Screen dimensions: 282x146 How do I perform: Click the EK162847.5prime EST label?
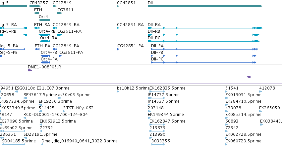[167, 121]
